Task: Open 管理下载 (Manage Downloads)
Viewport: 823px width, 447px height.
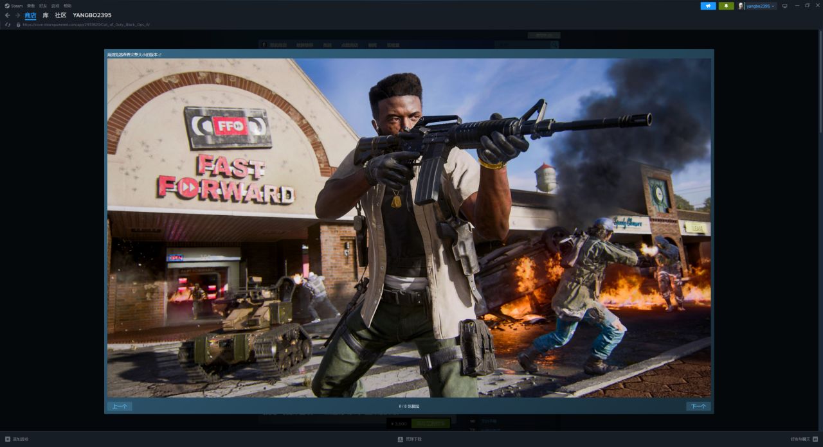Action: [410, 439]
